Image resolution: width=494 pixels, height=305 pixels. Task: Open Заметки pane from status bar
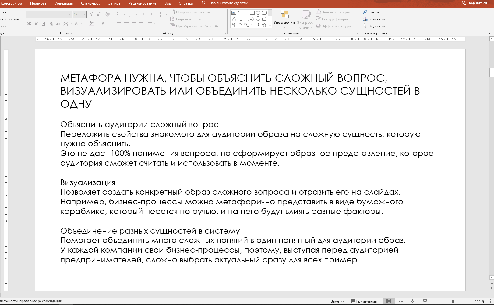point(335,301)
